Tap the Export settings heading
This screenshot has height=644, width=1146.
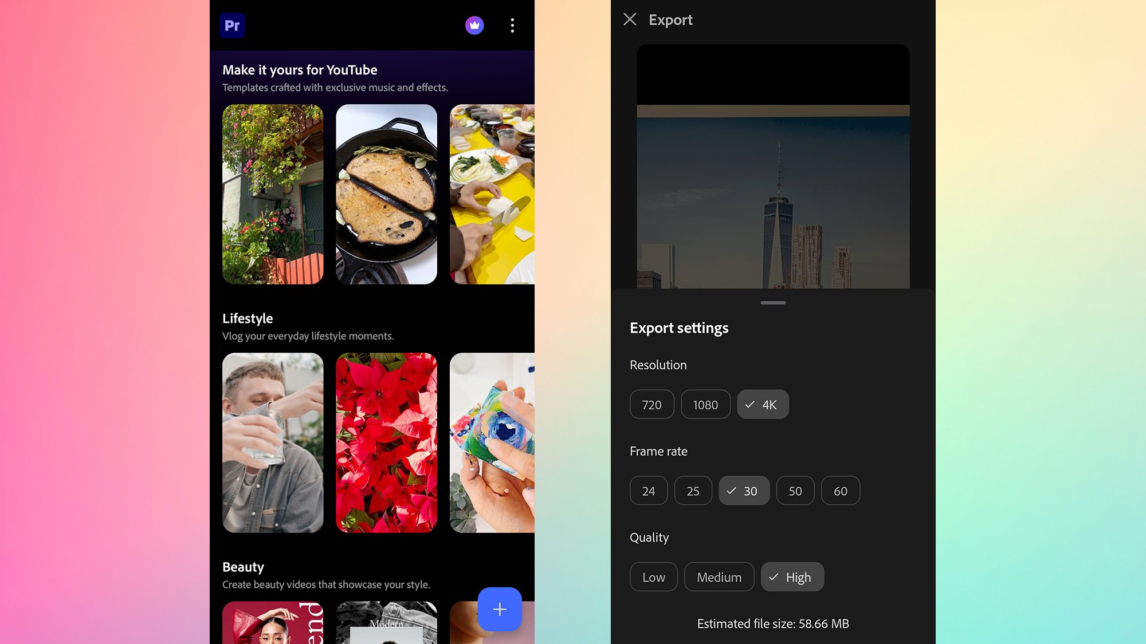coord(679,328)
